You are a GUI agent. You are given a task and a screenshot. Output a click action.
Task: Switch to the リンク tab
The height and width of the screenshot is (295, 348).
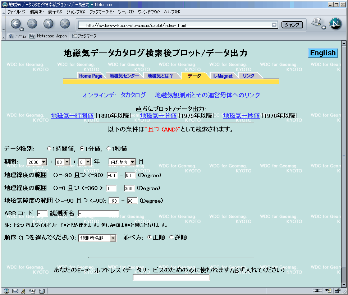tap(248, 76)
